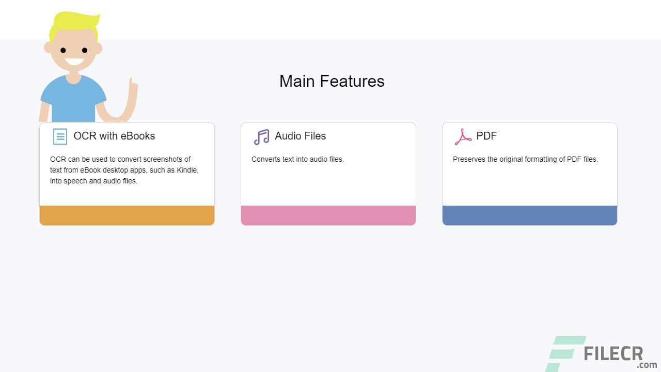Click the Converts text into audio files description
The image size is (661, 372).
[297, 159]
